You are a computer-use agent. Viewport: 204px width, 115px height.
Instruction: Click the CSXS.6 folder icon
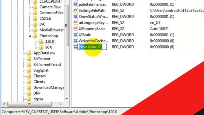35,19
